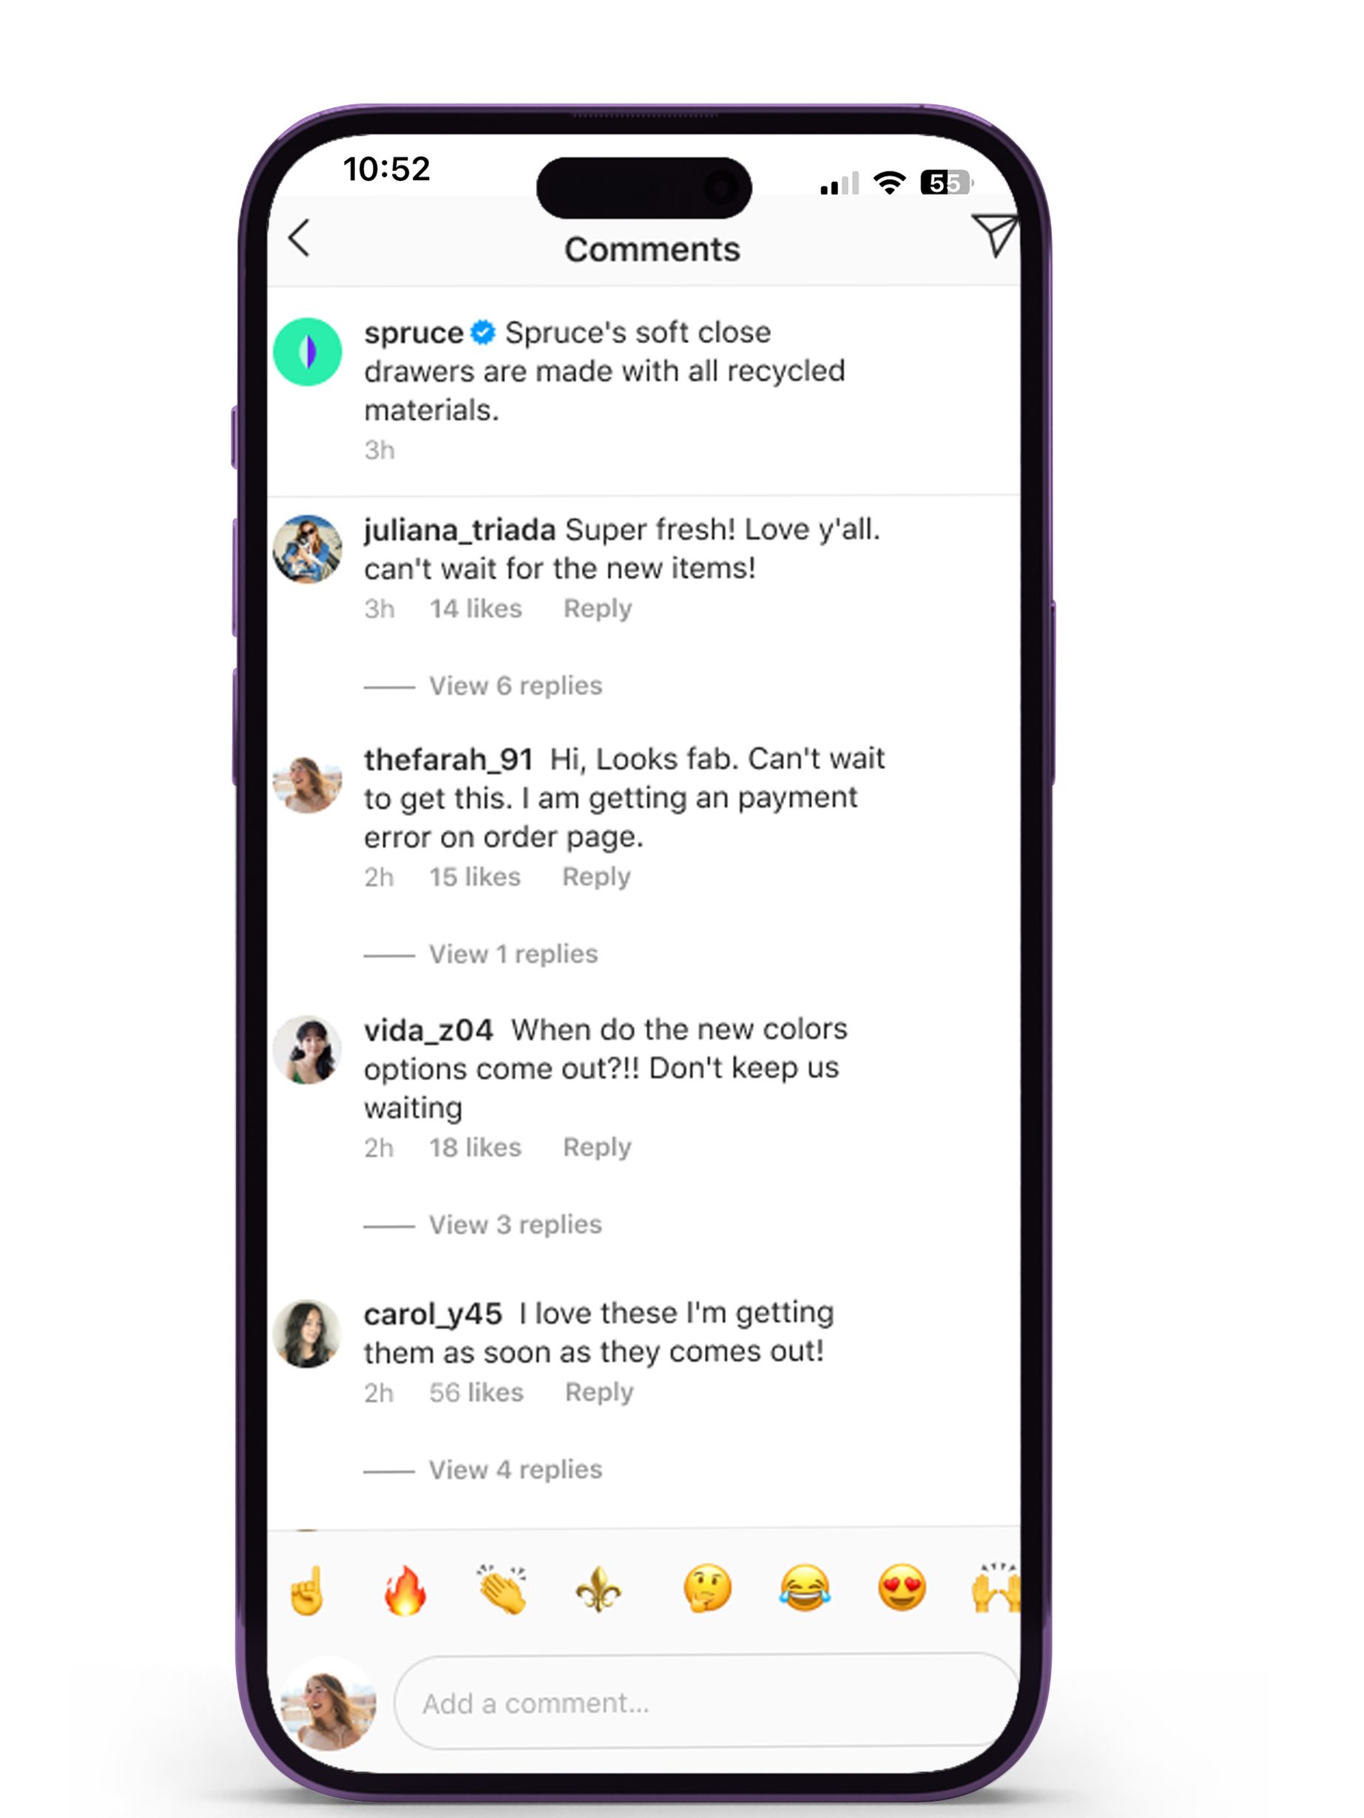Insert the fire emoji reaction

(405, 1590)
